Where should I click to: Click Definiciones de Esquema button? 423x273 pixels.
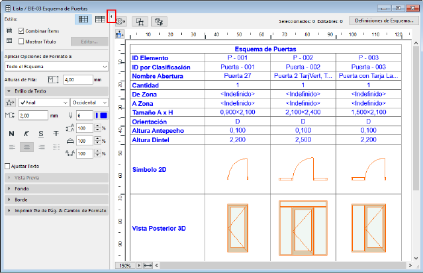coord(384,21)
